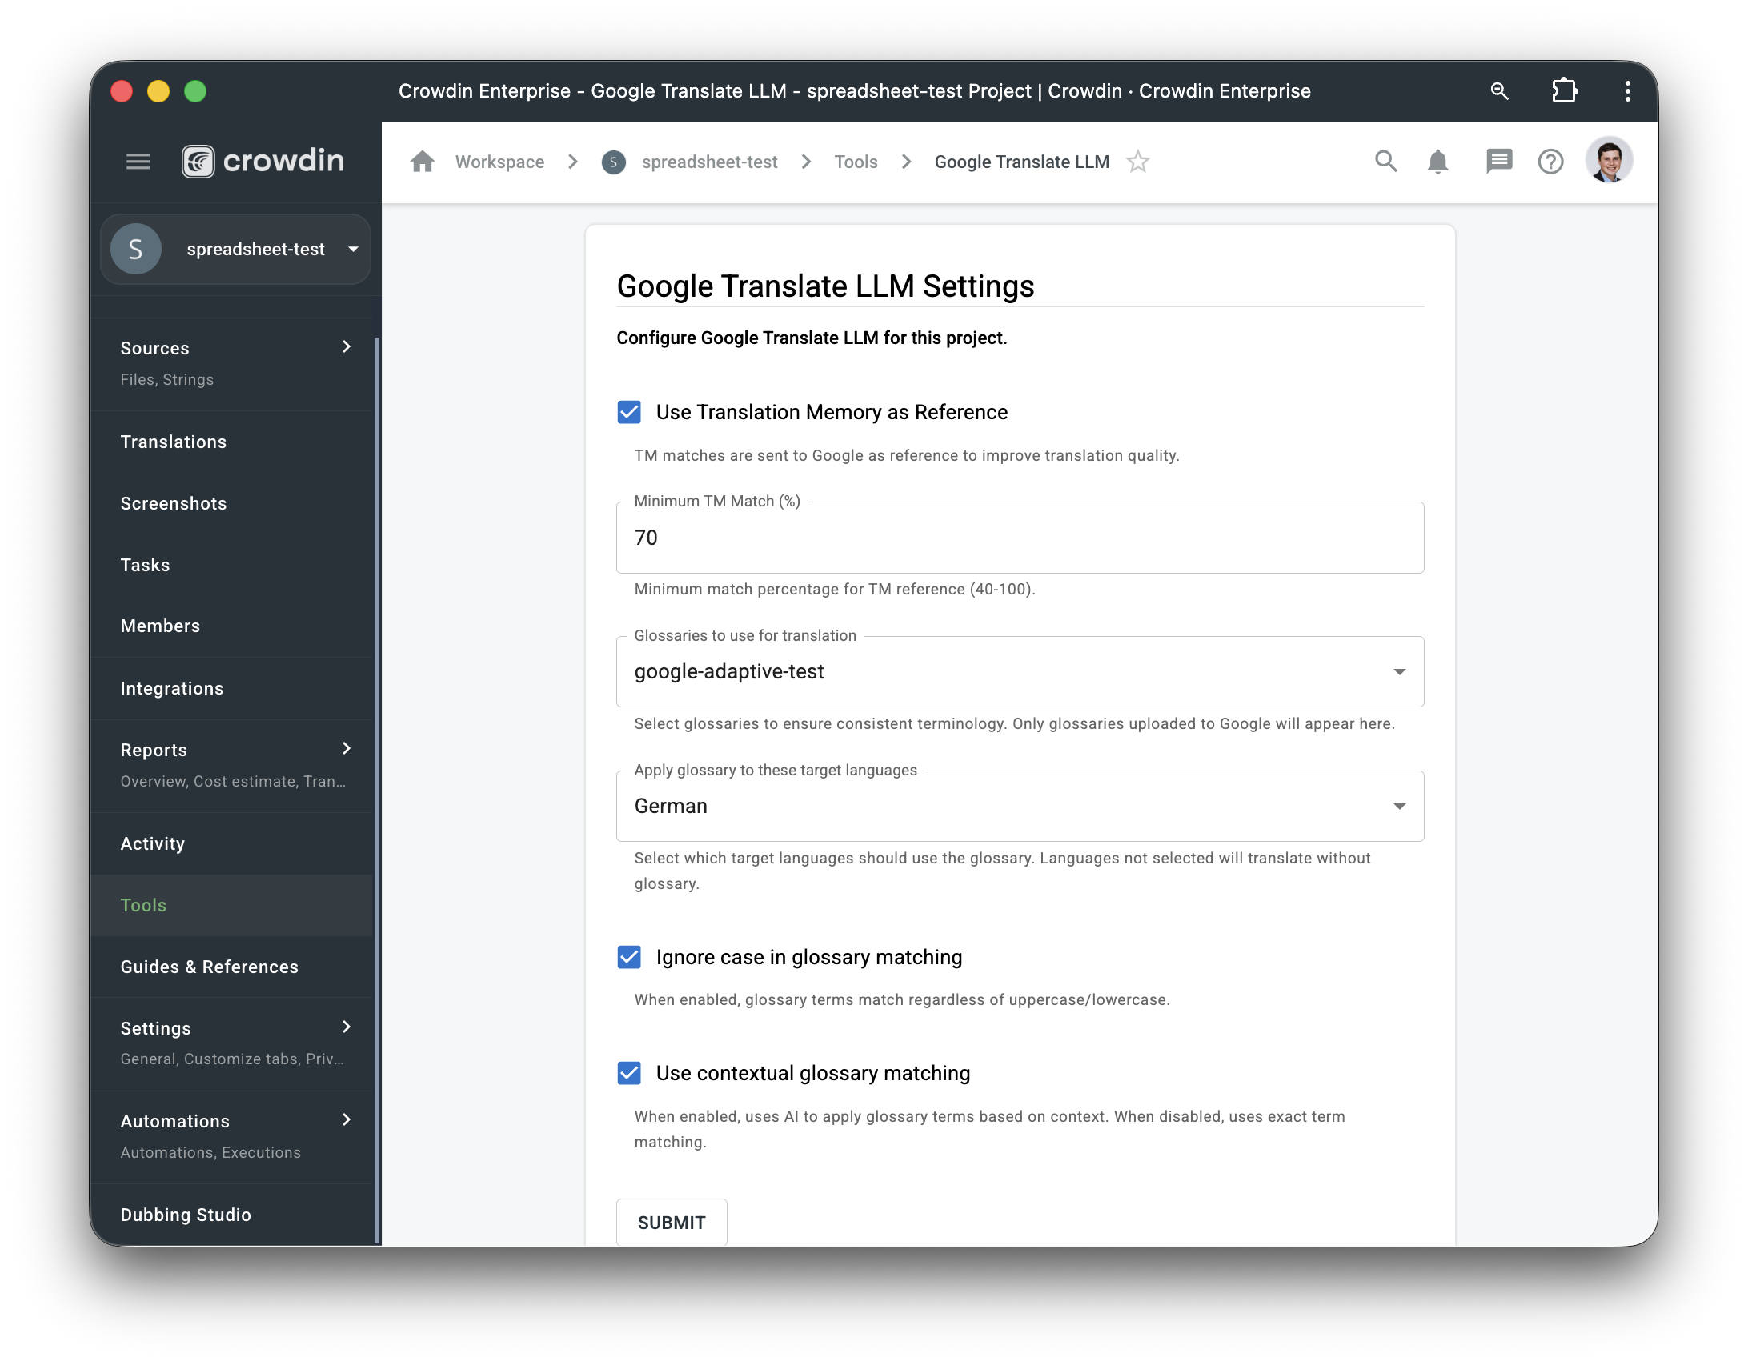The width and height of the screenshot is (1748, 1365).
Task: Click 'When enabled, glossary terms match regardless' hint
Action: [x=902, y=999]
